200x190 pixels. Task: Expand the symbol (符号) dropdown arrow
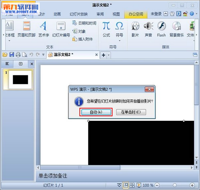(120, 41)
